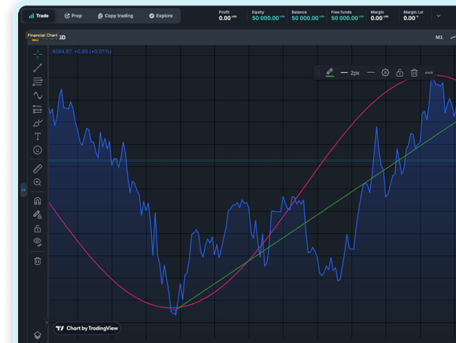
Task: Toggle hide all drawings eye icon
Action: tap(38, 241)
